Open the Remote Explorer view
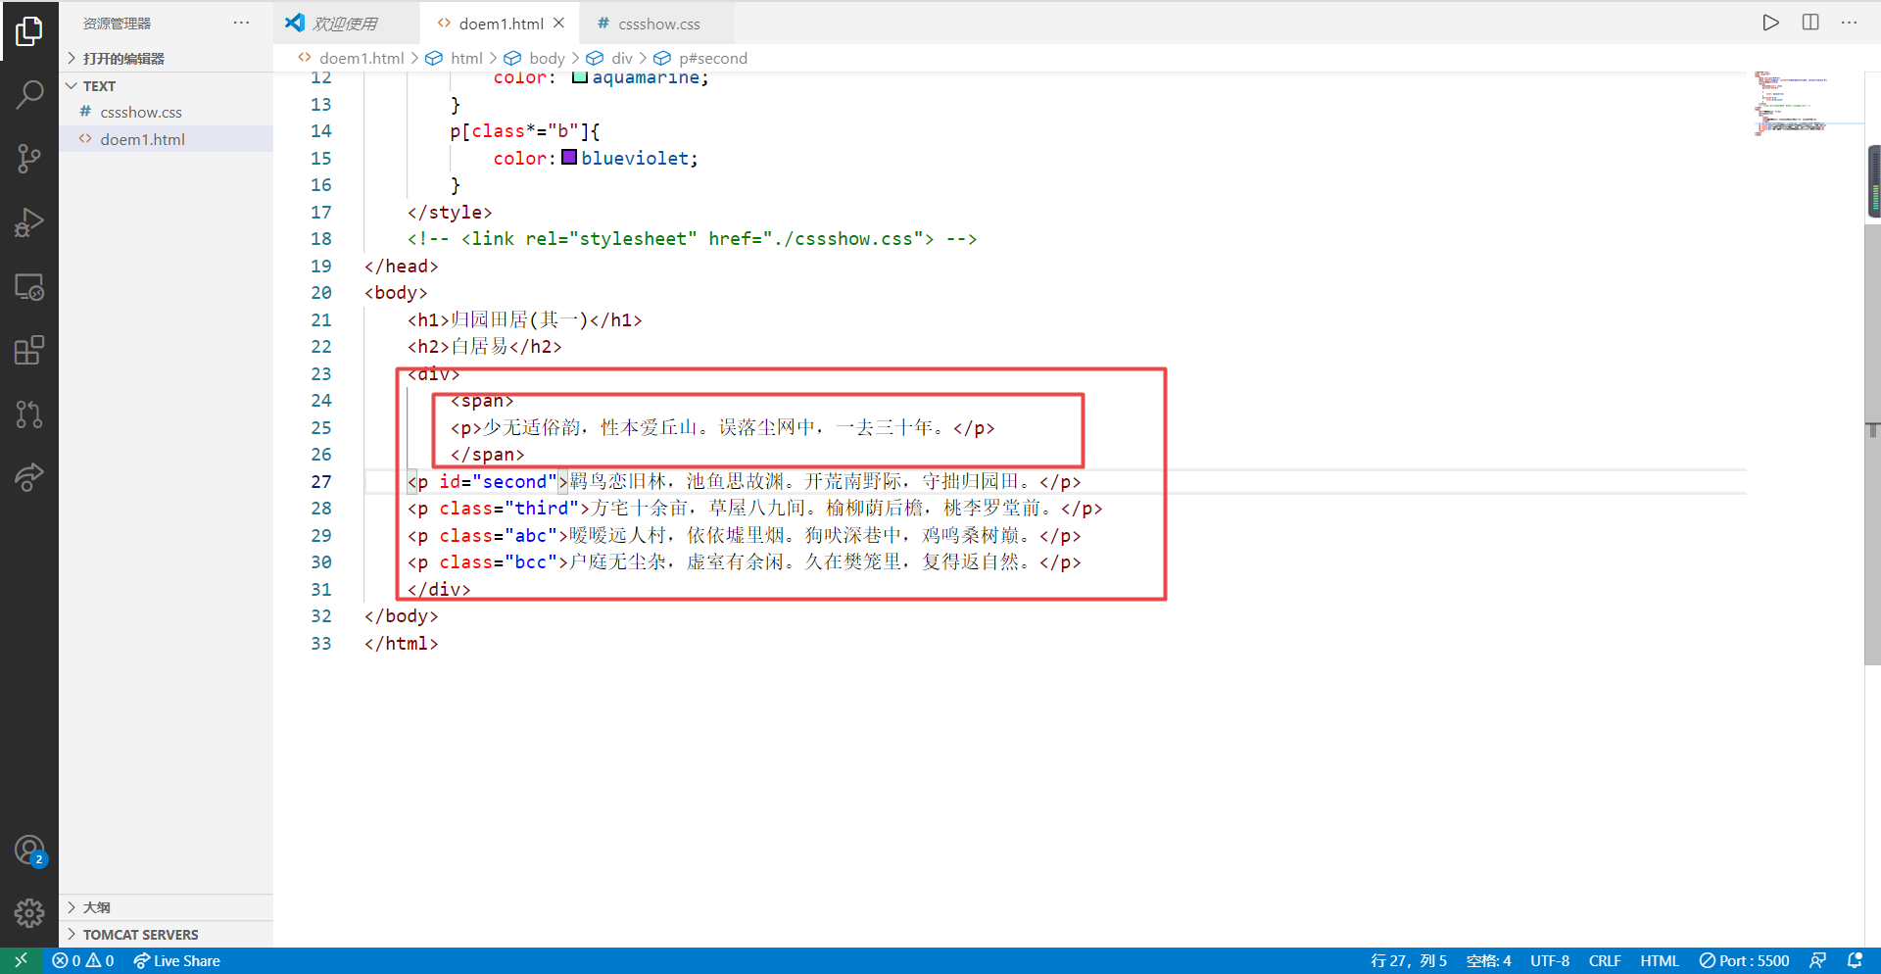 (29, 287)
